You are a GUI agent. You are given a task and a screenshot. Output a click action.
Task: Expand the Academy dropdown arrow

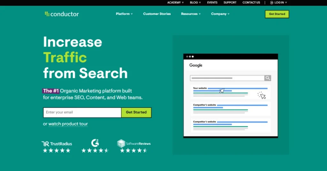click(x=183, y=3)
